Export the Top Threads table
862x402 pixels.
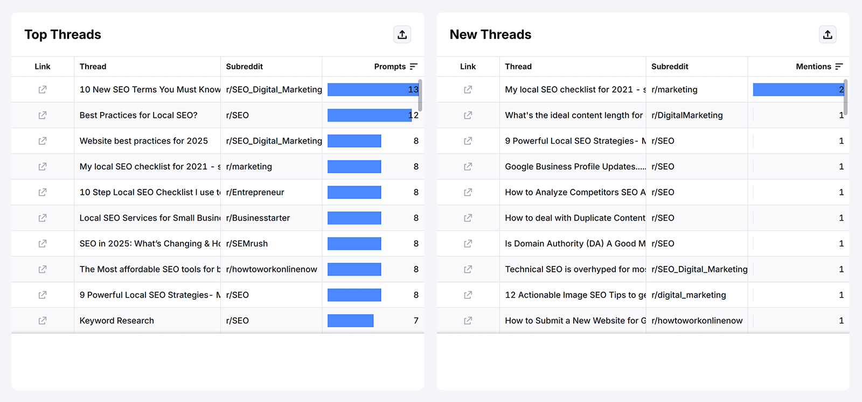pos(402,34)
